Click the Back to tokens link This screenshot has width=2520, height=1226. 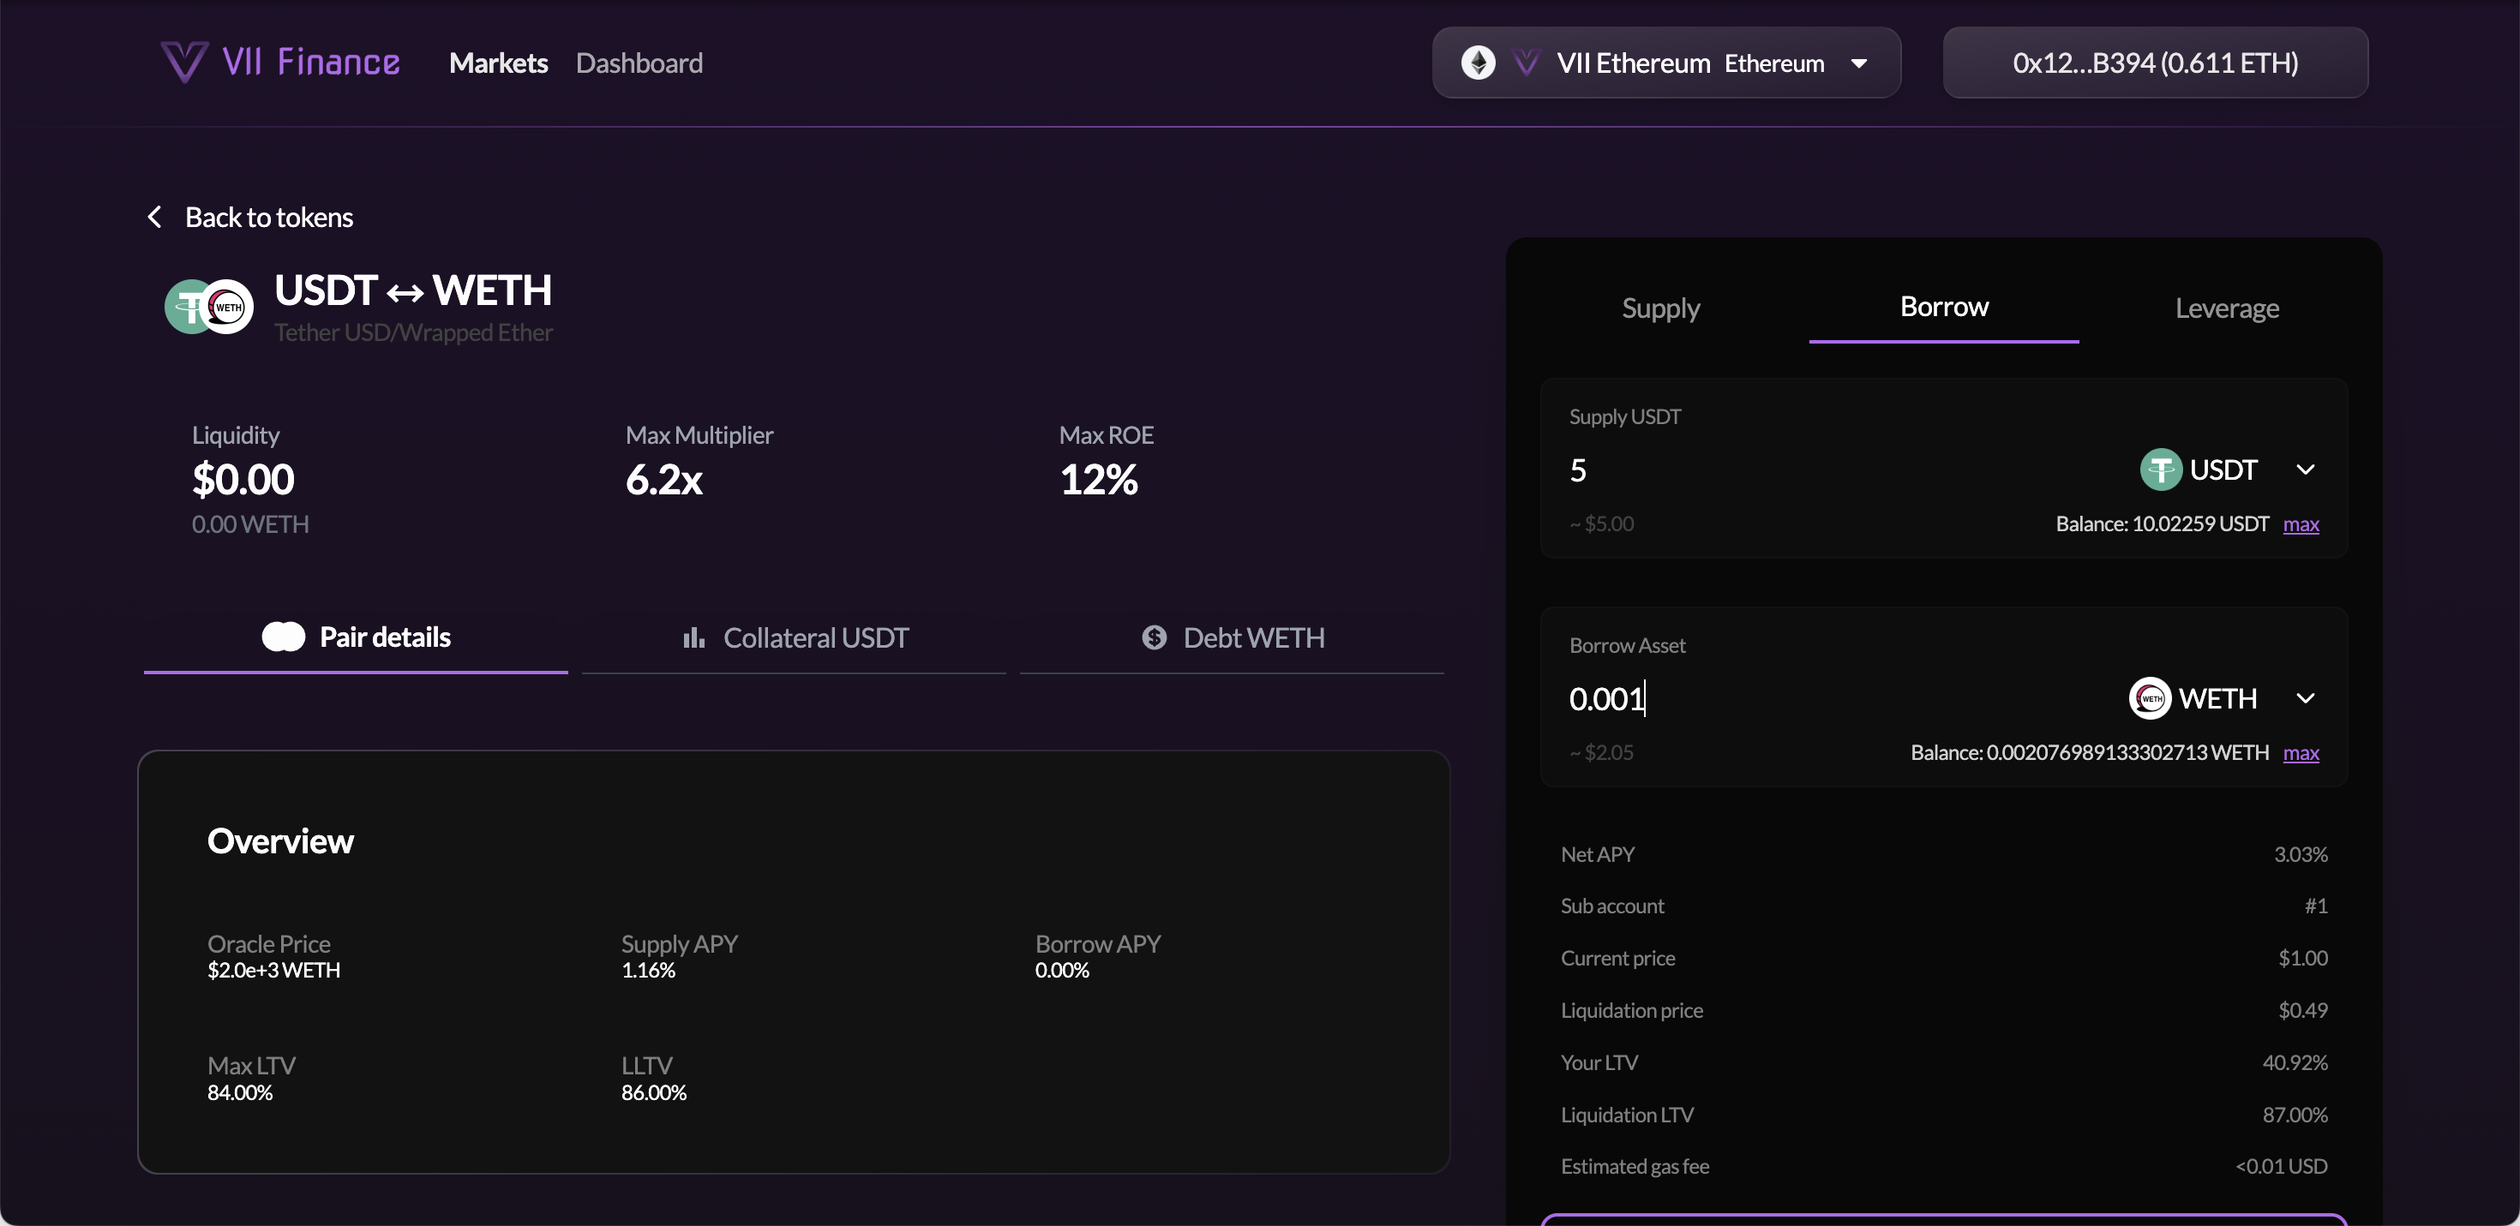[269, 216]
